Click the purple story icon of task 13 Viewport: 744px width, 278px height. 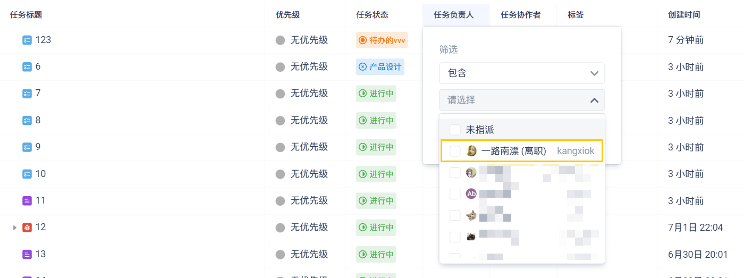tap(27, 255)
